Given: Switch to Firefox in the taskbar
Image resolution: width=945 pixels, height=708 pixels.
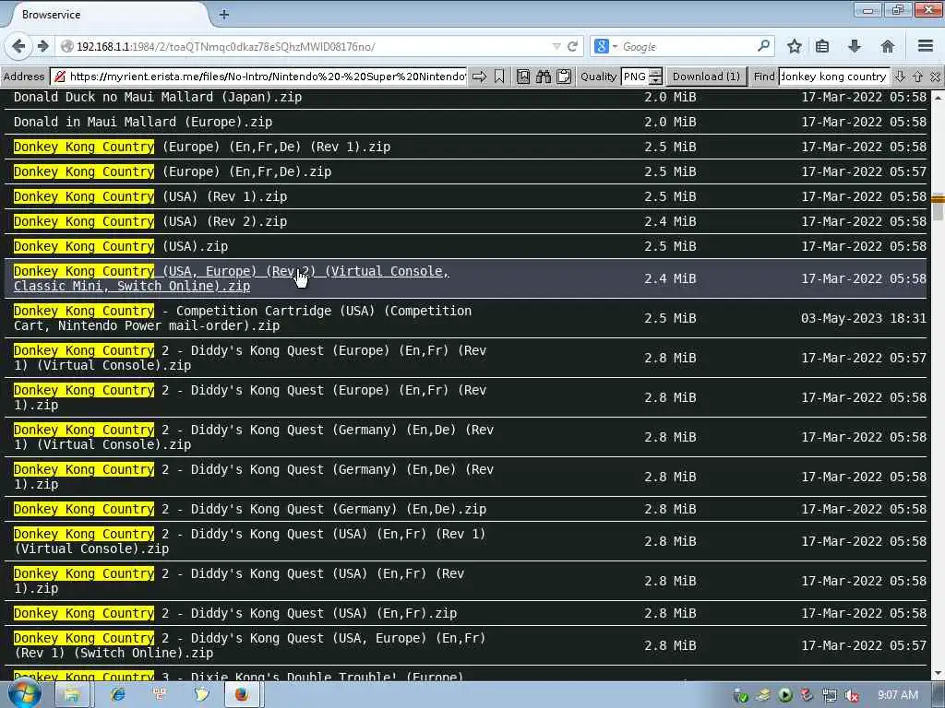Looking at the screenshot, I should point(243,695).
